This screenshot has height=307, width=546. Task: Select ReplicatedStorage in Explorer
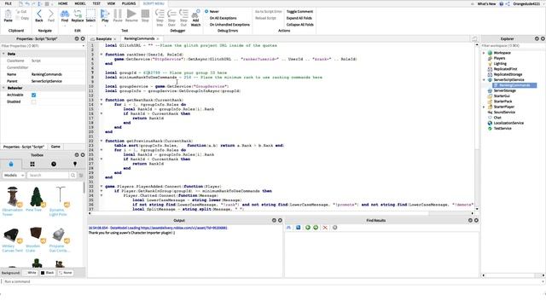tap(508, 74)
